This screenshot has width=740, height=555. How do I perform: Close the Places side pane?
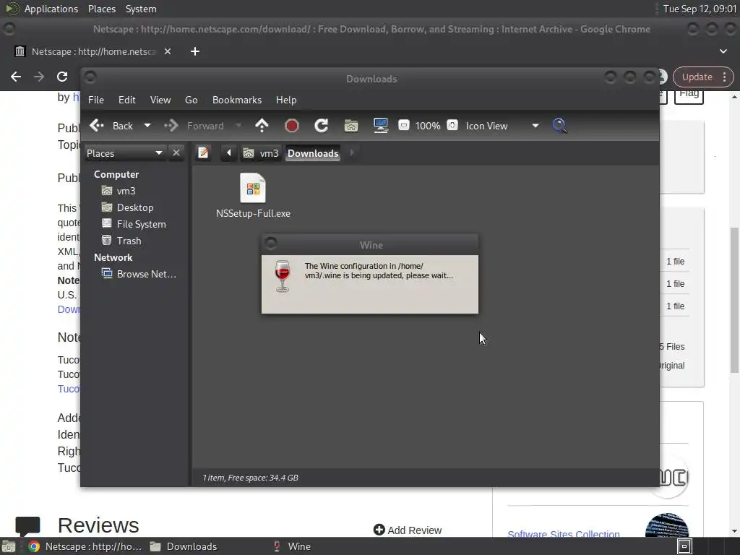(x=176, y=153)
